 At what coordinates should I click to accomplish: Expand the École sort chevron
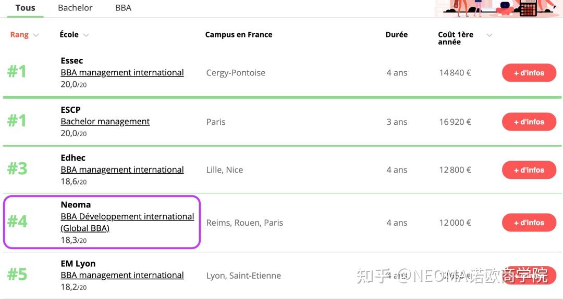(86, 35)
